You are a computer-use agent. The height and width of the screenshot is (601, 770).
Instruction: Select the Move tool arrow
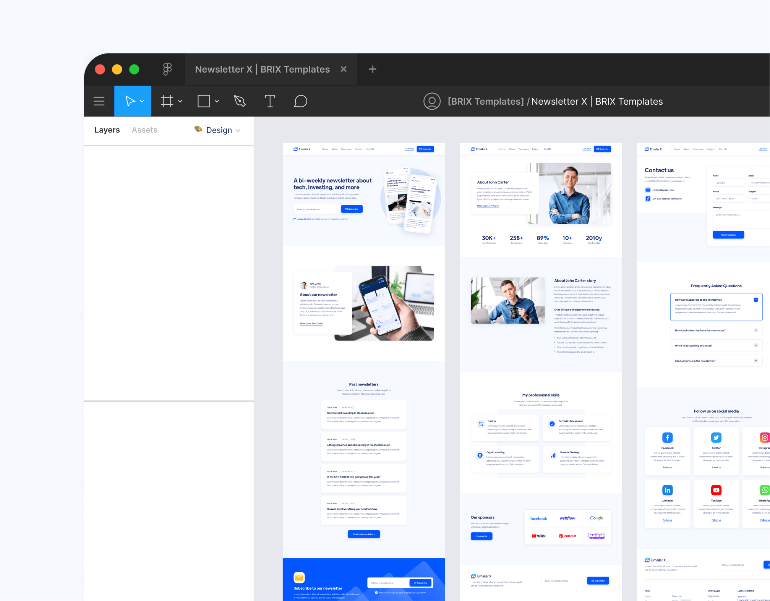point(130,101)
